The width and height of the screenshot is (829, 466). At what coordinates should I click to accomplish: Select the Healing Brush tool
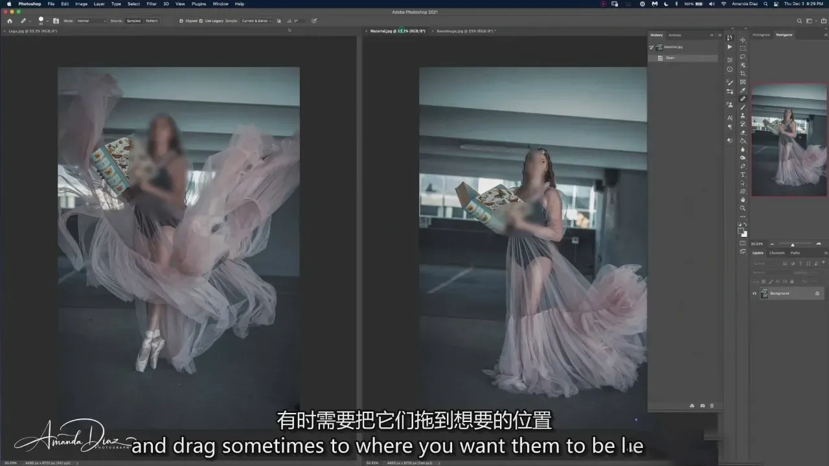pos(743,99)
